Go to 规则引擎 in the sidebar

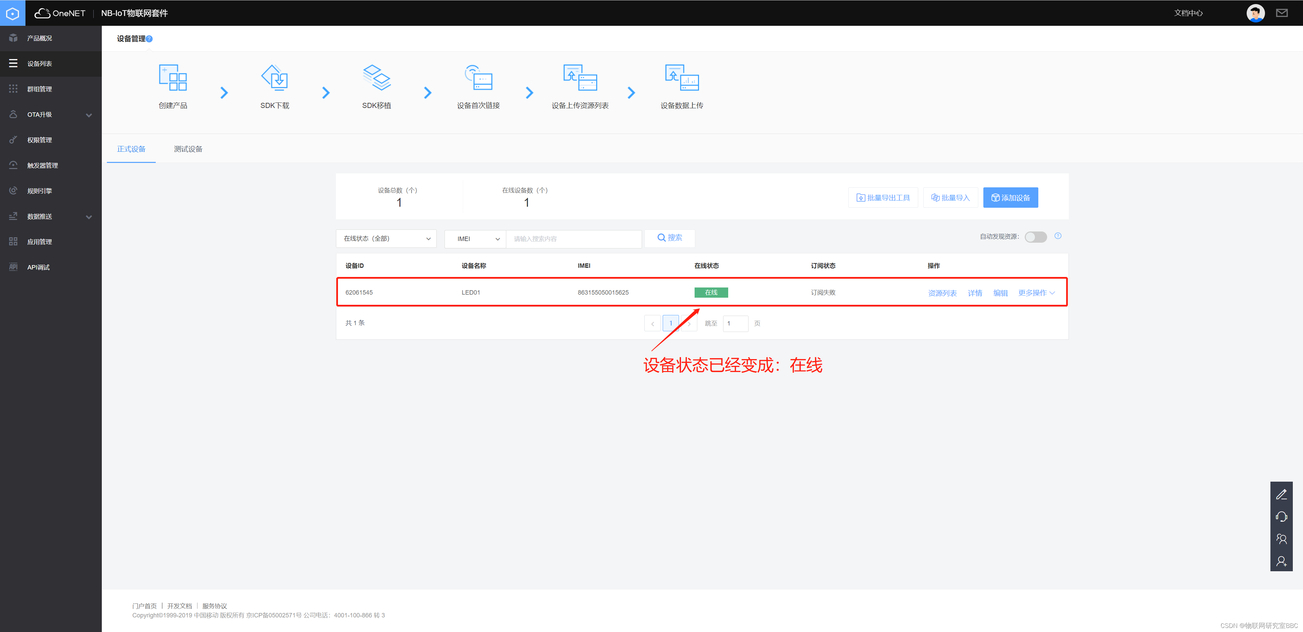39,191
